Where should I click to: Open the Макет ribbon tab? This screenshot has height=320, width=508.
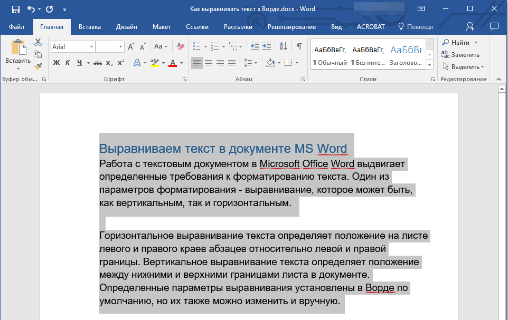(162, 26)
